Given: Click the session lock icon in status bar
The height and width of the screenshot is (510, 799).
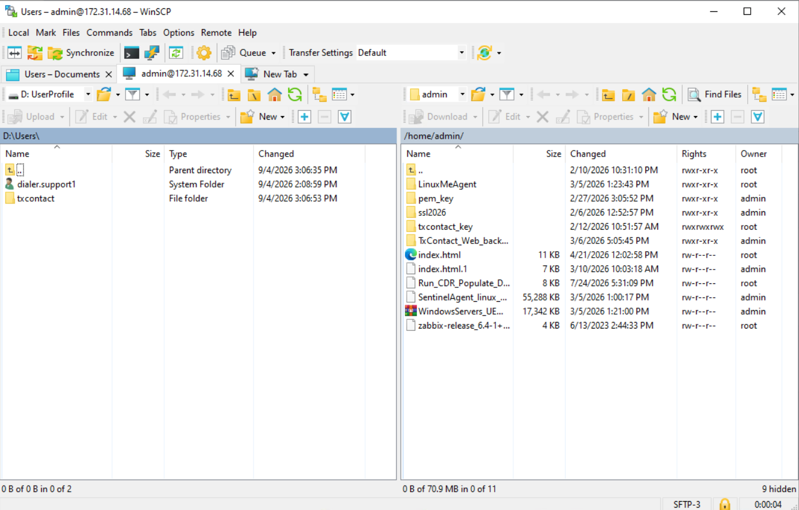Looking at the screenshot, I should click(725, 504).
